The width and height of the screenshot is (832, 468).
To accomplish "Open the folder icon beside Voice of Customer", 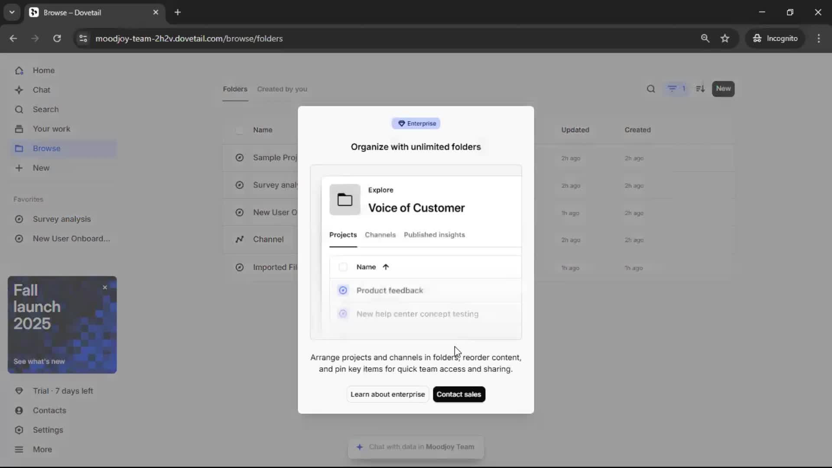I will coord(345,200).
